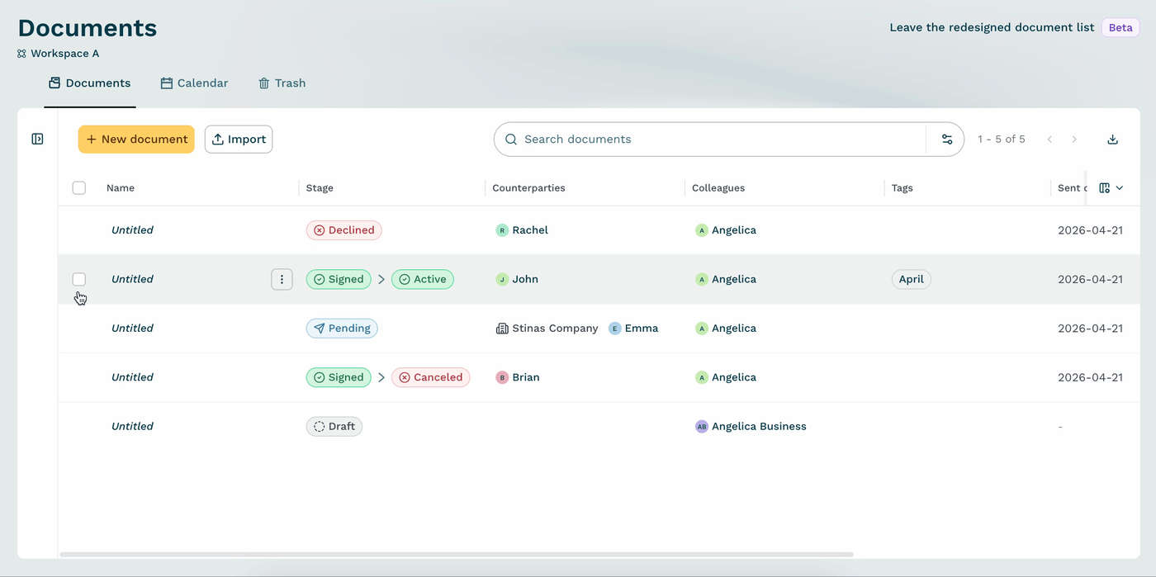This screenshot has height=577, width=1156.
Task: Click the Stage column header
Action: [x=320, y=188]
